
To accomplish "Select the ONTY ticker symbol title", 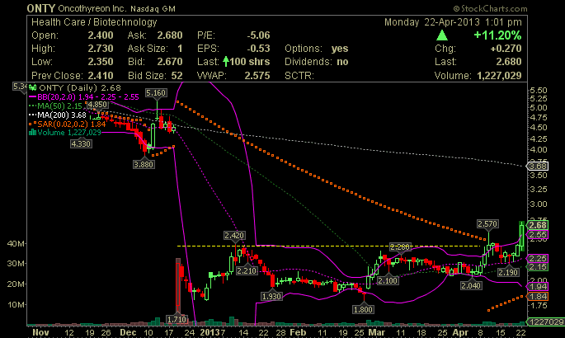I will 41,8.
